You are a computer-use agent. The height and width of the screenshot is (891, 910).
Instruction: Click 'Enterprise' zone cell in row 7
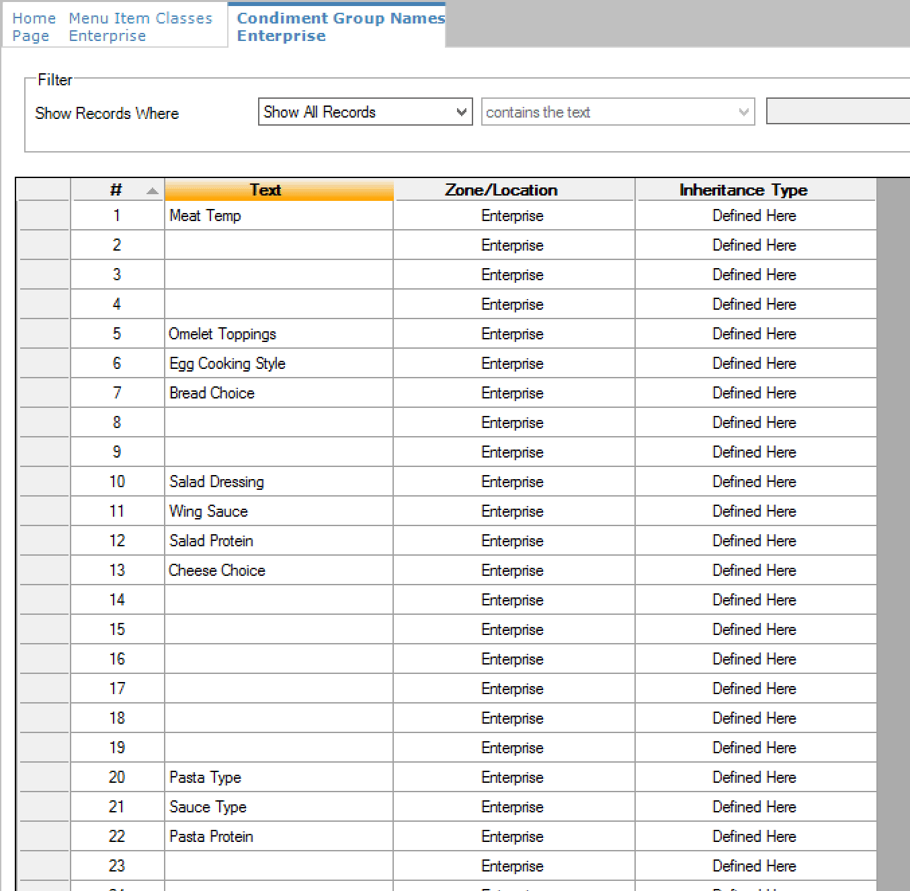pyautogui.click(x=513, y=393)
